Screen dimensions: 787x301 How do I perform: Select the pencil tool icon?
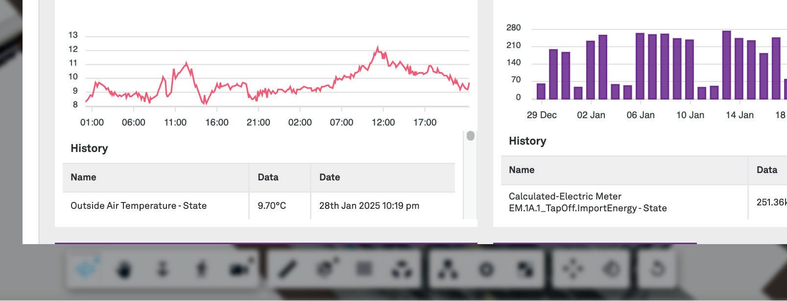click(x=287, y=269)
